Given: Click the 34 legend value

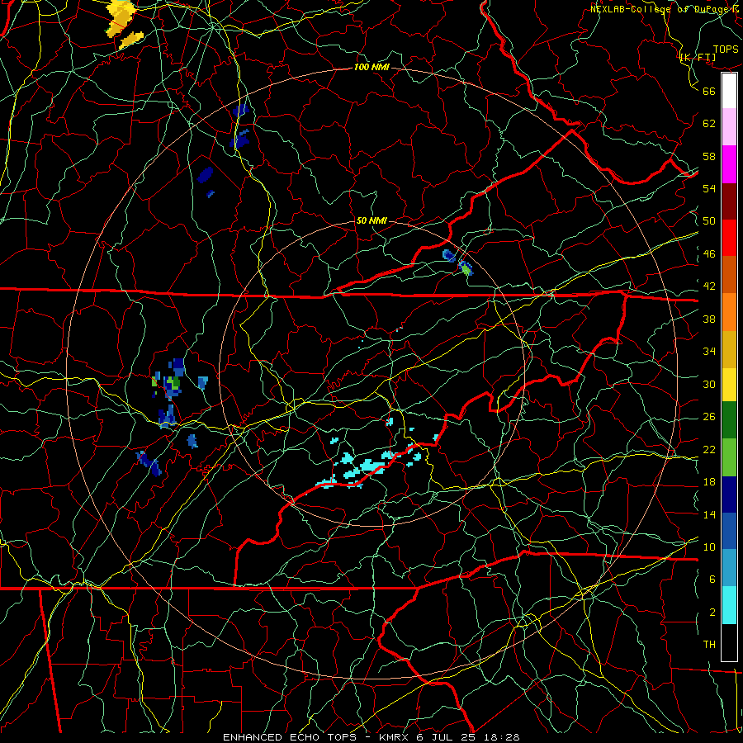Looking at the screenshot, I should pyautogui.click(x=709, y=352).
